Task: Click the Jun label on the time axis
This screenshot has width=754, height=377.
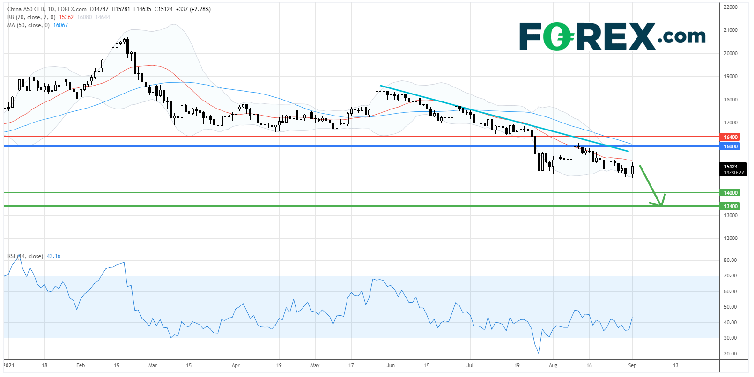Action: click(391, 365)
